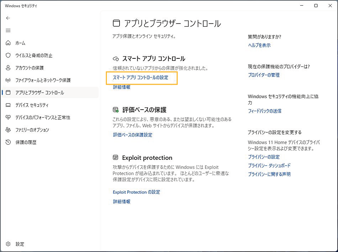This screenshot has width=338, height=252.
Task: Click the back arrow icon
Action: coord(8,18)
